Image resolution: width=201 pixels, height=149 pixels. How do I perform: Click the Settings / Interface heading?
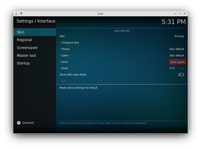coord(36,21)
